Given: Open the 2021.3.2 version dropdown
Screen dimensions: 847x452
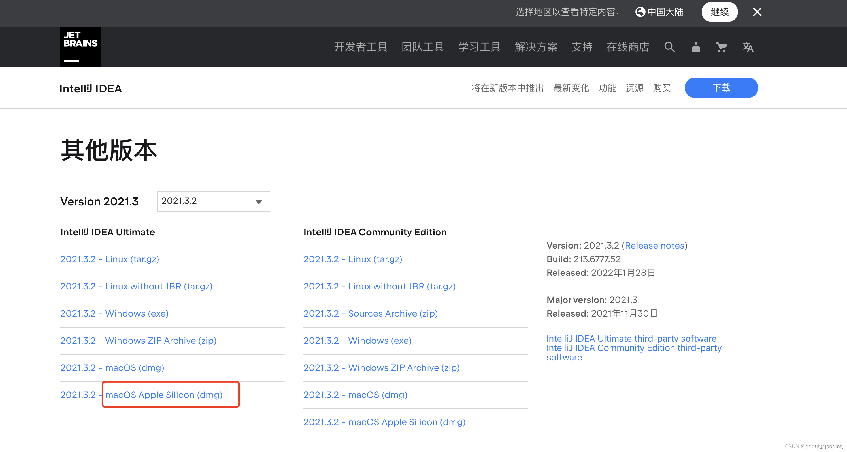Looking at the screenshot, I should pos(213,201).
